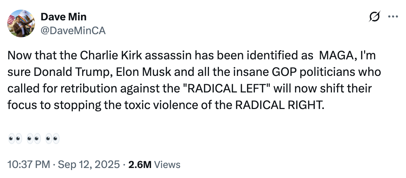The height and width of the screenshot is (178, 406).
Task: Click the 10:37 PM timestamp
Action: pyautogui.click(x=28, y=165)
